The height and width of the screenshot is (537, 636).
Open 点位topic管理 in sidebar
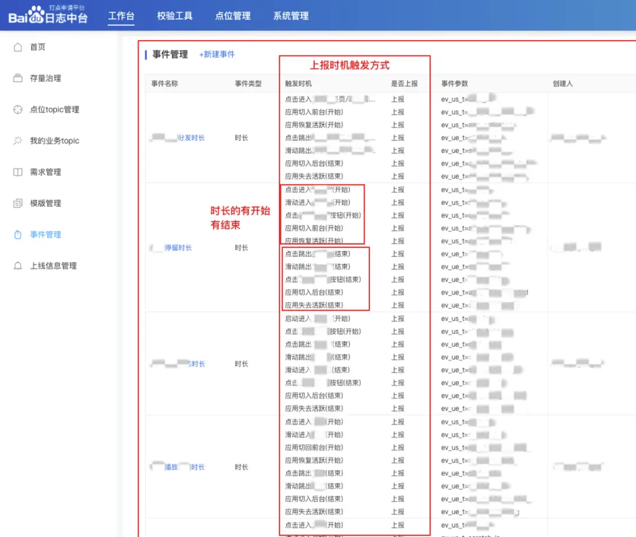point(55,110)
